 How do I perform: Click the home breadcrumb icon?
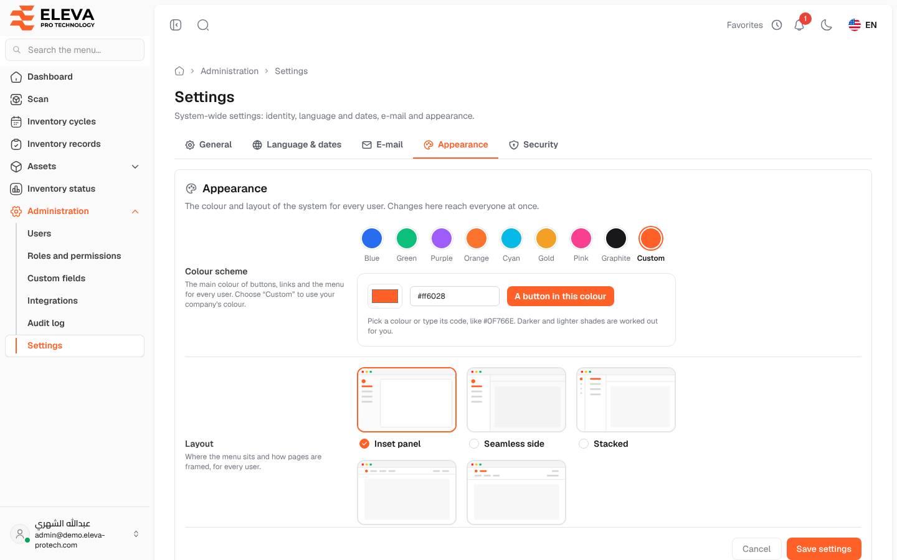click(x=179, y=71)
